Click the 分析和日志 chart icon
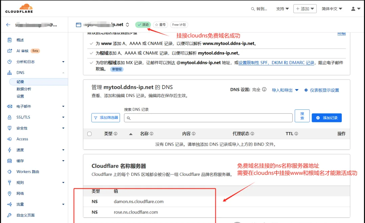This screenshot has width=365, height=223. (x=9, y=62)
